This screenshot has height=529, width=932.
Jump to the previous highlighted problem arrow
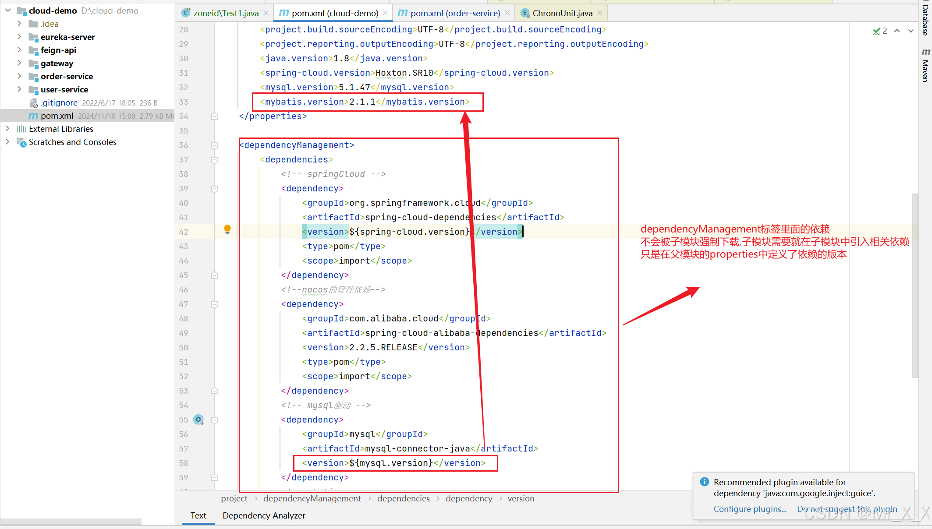click(897, 31)
